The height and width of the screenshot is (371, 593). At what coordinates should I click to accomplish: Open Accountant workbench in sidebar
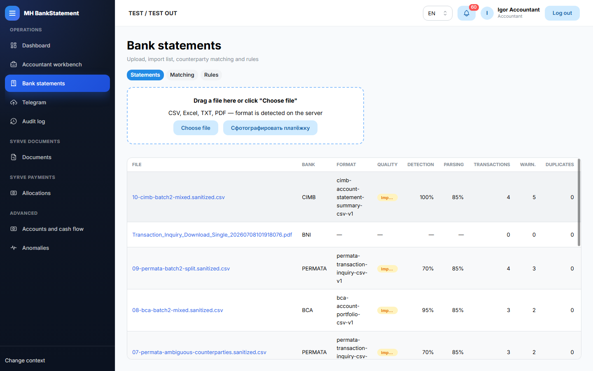[x=57, y=64]
